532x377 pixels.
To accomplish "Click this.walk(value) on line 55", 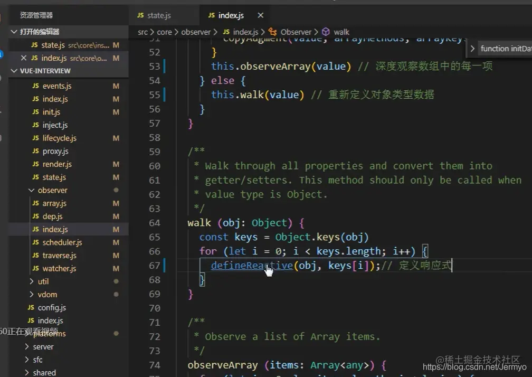I will (258, 95).
